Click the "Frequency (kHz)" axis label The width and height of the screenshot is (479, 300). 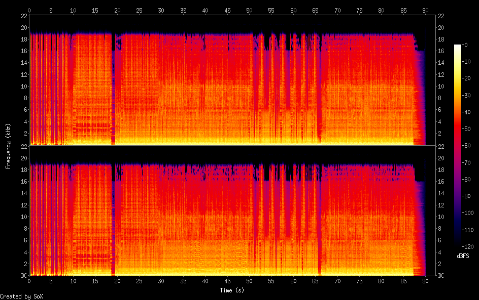click(8, 145)
